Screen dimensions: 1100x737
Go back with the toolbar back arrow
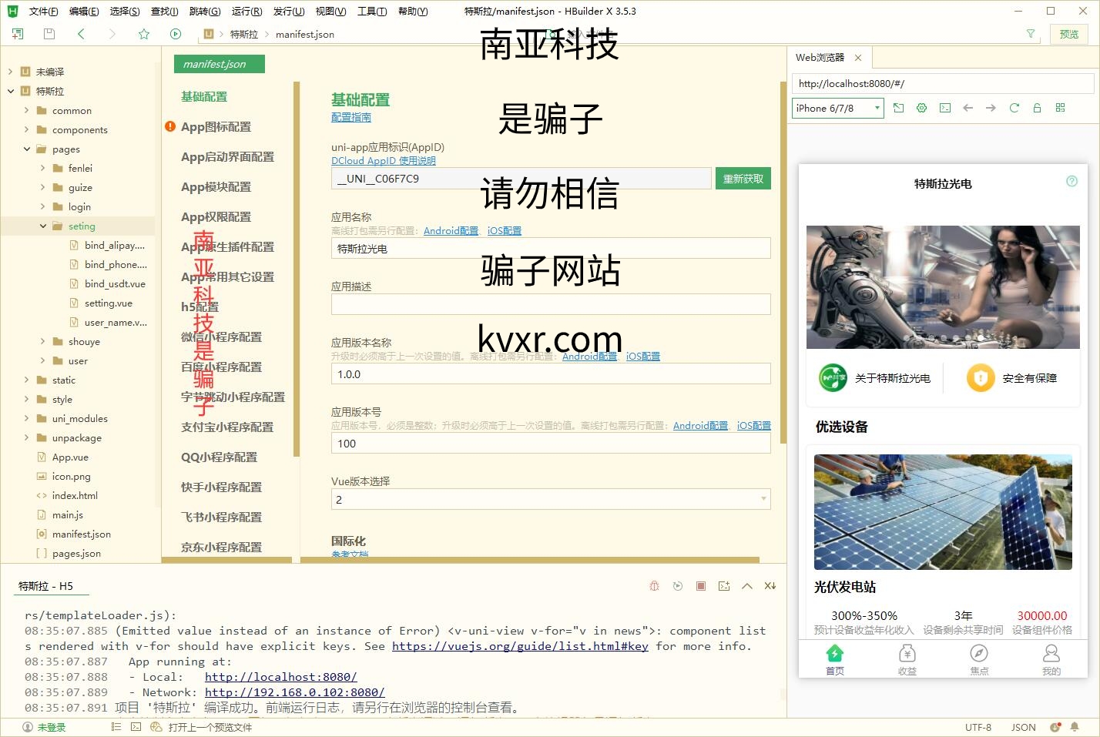tap(81, 34)
